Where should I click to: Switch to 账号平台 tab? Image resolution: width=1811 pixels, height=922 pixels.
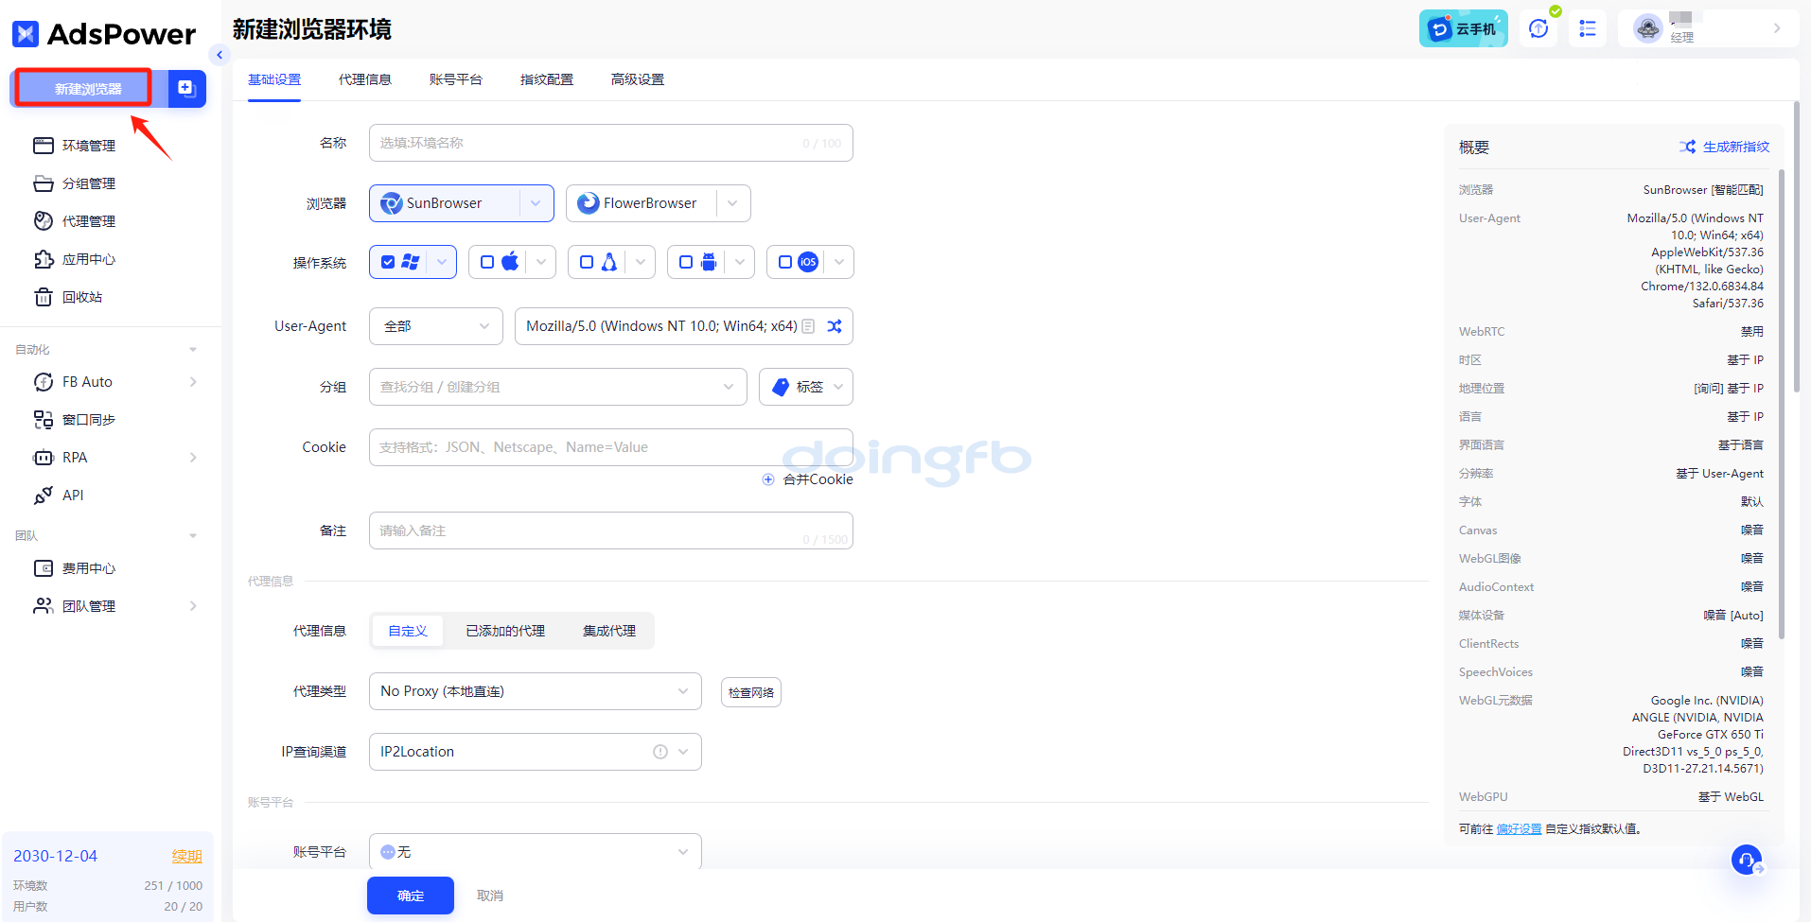click(x=456, y=79)
